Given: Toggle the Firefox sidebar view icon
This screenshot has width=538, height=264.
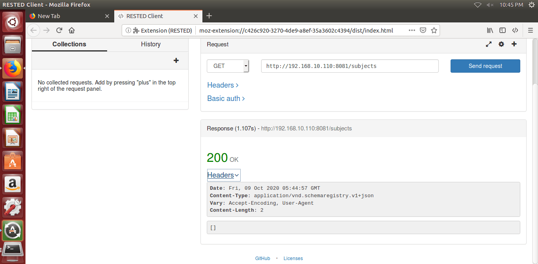Looking at the screenshot, I should coord(503,30).
